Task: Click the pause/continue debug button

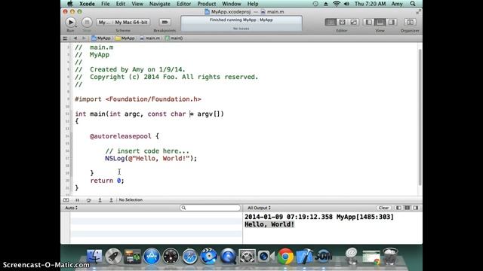Action: click(77, 200)
